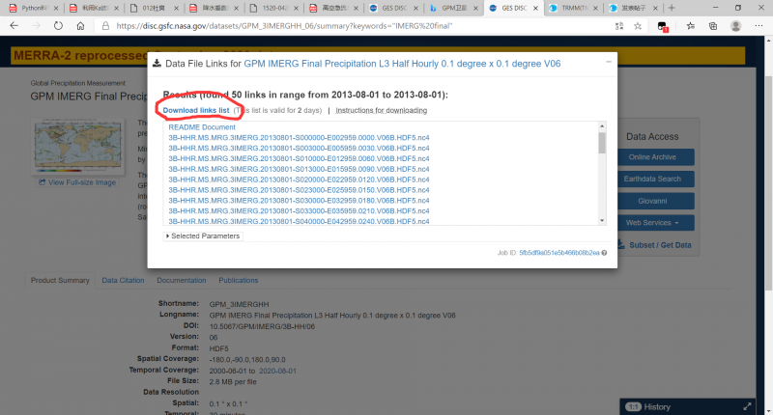View site lock security info
Screen dimensions: 773x415
pos(105,26)
